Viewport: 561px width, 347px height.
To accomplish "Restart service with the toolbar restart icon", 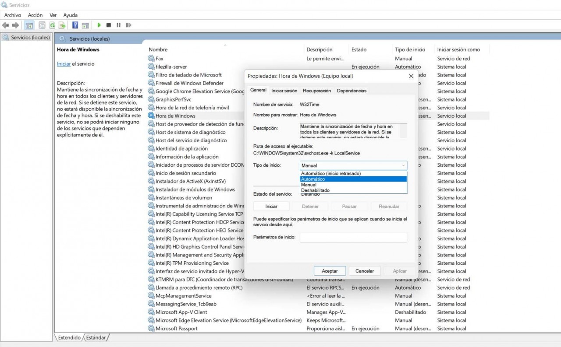I will pyautogui.click(x=128, y=25).
